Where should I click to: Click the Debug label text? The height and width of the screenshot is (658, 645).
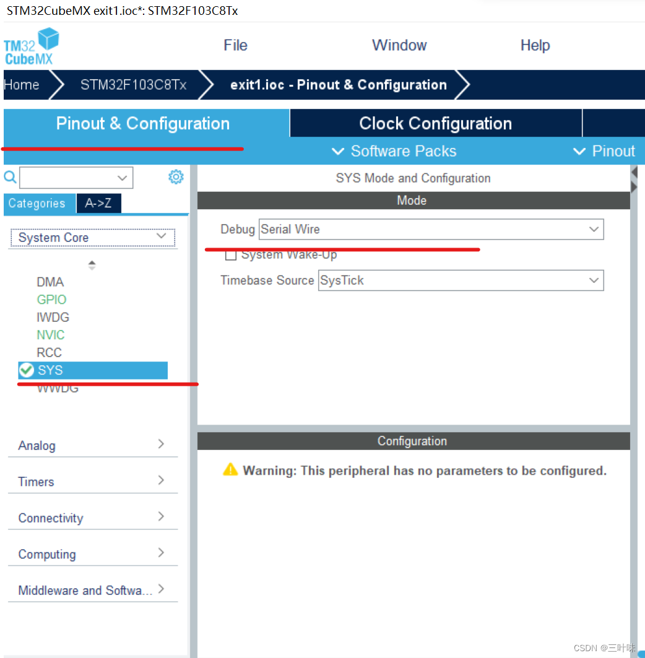[x=238, y=229]
